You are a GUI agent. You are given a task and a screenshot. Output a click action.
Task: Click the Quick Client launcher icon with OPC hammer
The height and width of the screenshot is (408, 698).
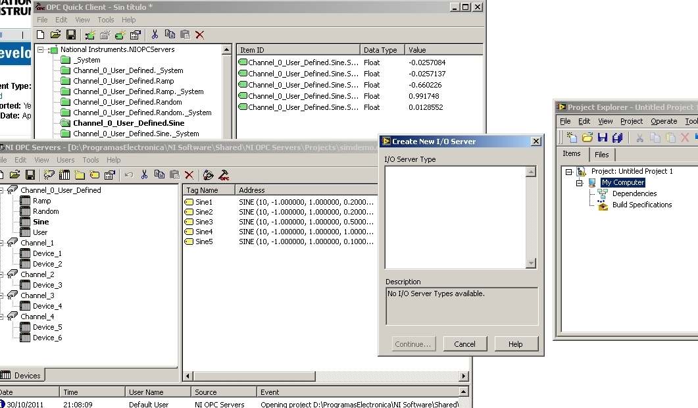click(x=224, y=175)
